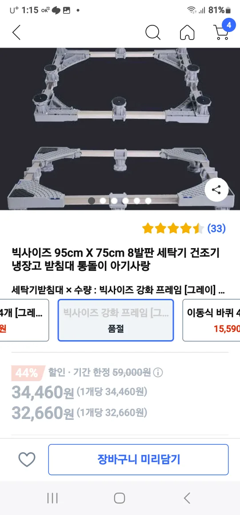This screenshot has width=240, height=515.
Task: Tap the back arrow in the top bar
Action: 16,32
